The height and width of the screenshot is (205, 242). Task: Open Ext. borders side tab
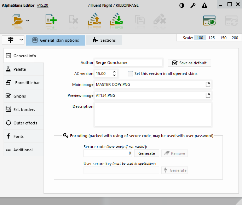click(24, 110)
